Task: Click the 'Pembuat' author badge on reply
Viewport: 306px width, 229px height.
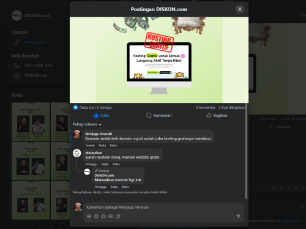Action: pos(102,171)
